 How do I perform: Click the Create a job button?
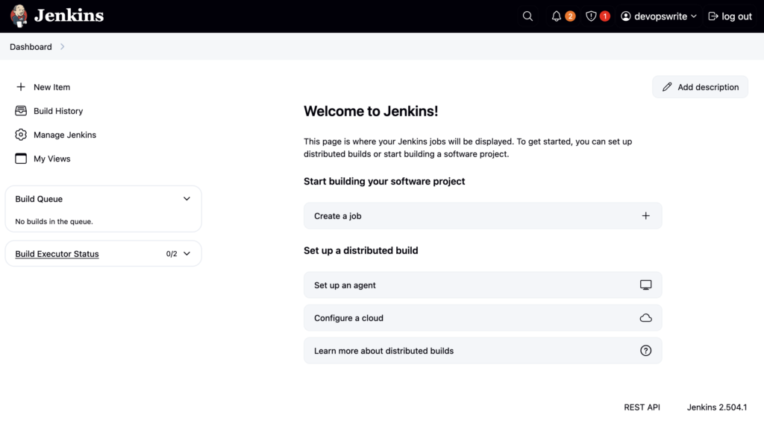(483, 216)
